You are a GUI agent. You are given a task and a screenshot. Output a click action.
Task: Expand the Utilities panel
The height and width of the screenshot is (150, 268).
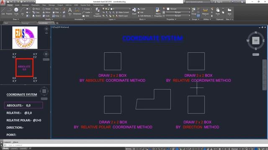pyautogui.click(x=207, y=19)
